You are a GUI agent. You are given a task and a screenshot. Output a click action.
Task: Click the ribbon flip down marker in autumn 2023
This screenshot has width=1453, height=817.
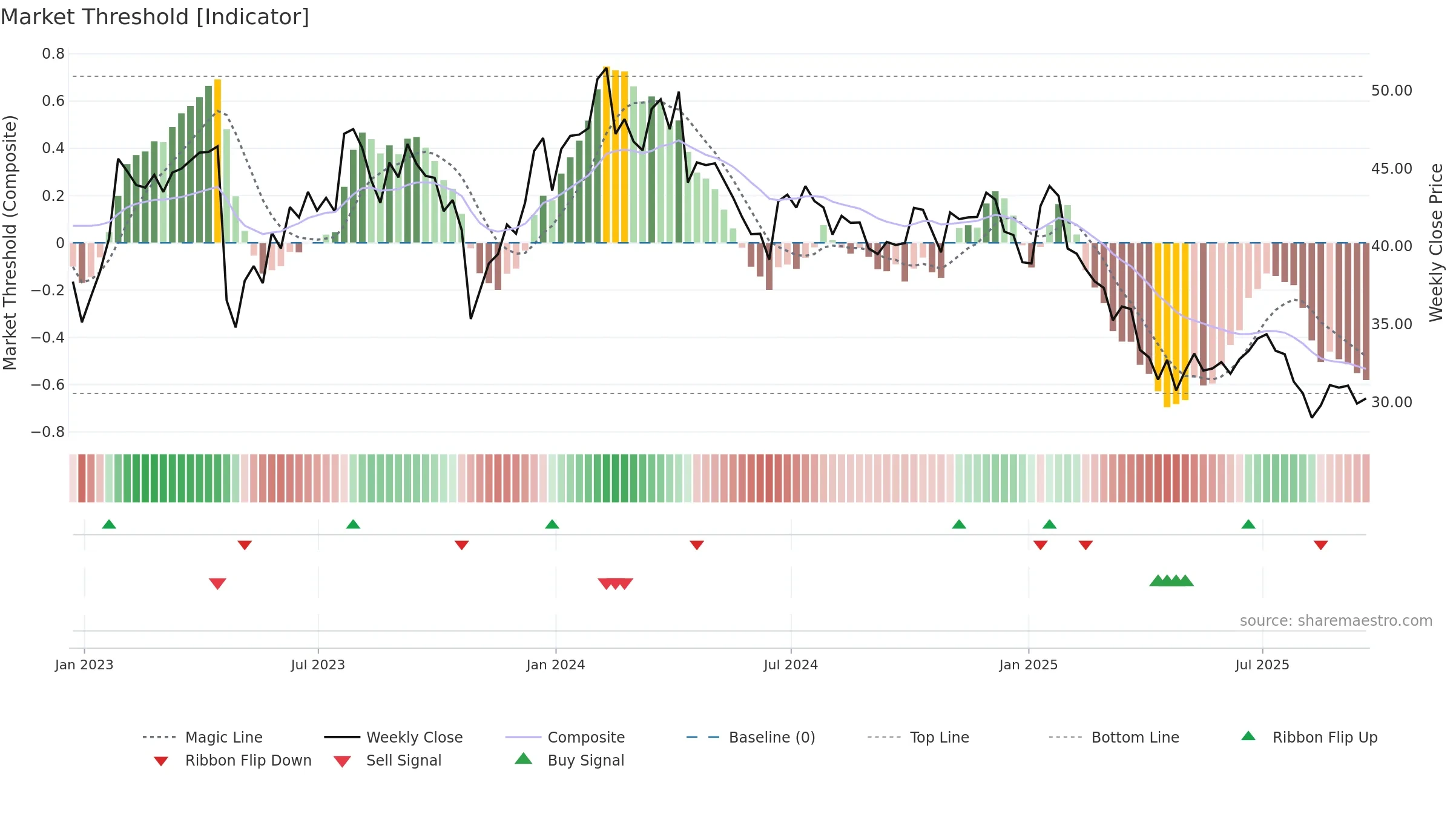click(461, 545)
